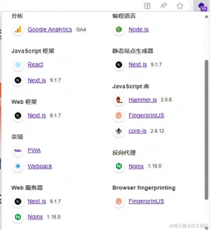Click the Hammer.js version 2.0.8 text

(166, 100)
